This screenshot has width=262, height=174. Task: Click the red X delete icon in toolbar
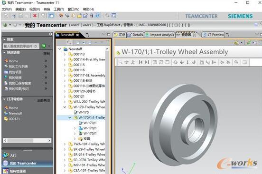pos(35,16)
